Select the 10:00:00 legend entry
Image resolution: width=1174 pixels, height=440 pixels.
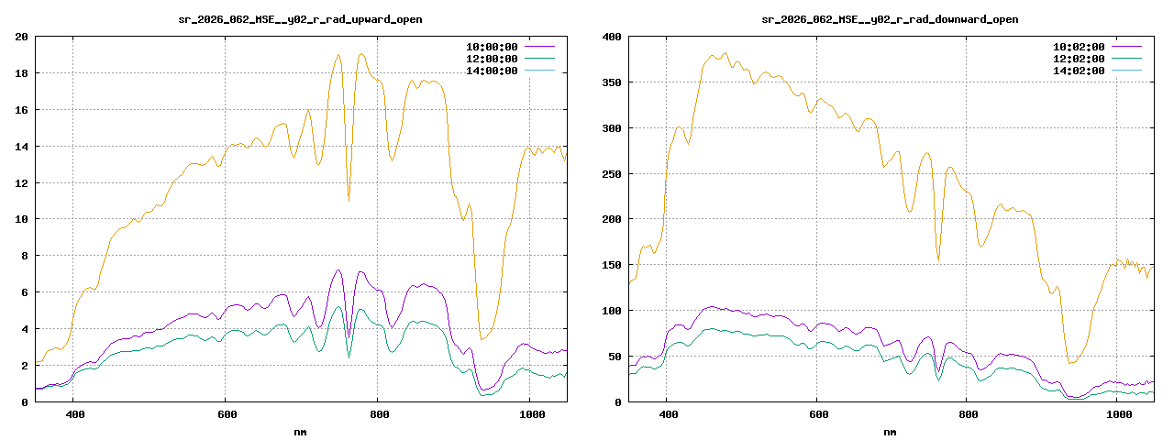pos(492,46)
